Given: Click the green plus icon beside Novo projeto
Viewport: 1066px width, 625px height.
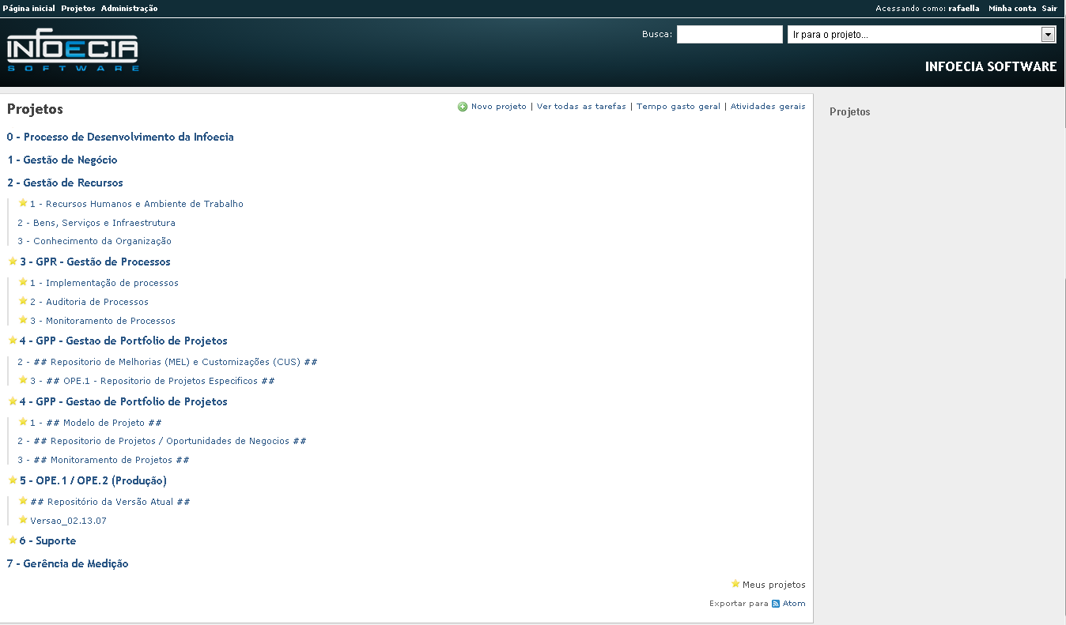Looking at the screenshot, I should [x=463, y=107].
